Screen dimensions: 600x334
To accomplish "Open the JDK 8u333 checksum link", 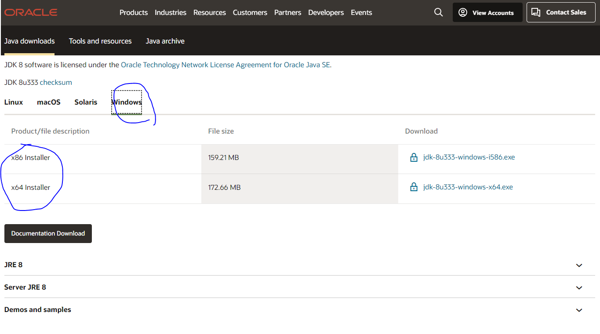I will pos(56,82).
